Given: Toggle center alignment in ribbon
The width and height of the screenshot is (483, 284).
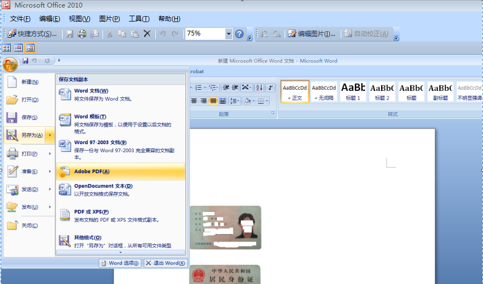Looking at the screenshot, I should 194,101.
